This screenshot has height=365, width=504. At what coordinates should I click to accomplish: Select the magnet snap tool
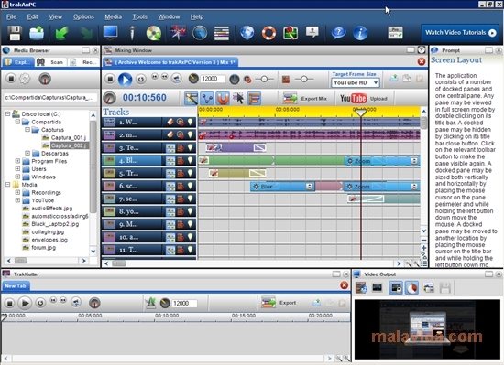pos(223,98)
